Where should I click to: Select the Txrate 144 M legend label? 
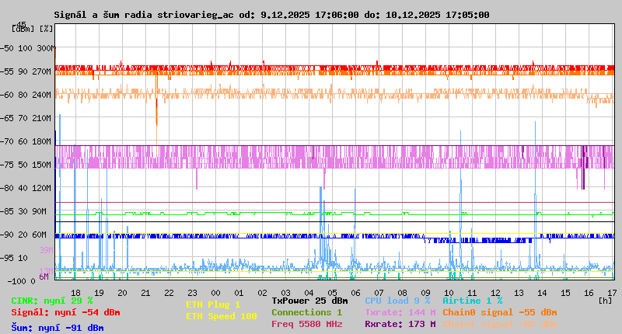click(400, 312)
